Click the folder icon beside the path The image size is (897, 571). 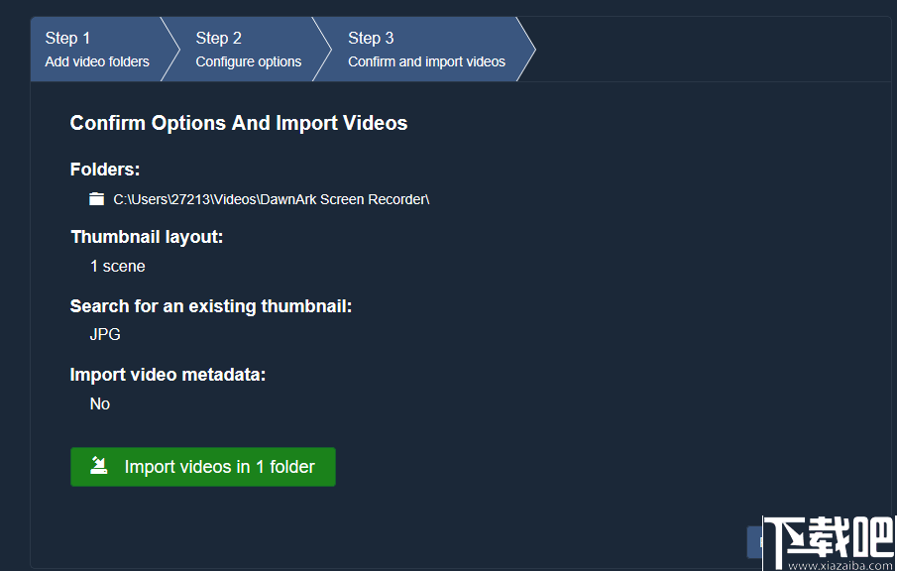(x=96, y=199)
